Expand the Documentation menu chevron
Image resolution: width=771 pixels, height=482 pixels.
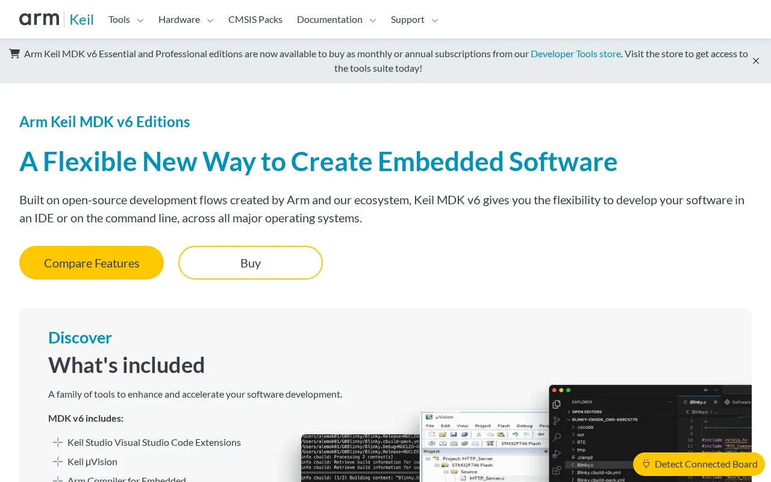point(373,20)
